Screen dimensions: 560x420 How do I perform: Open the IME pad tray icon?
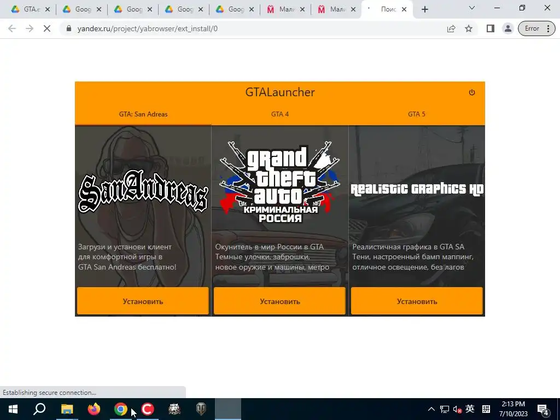pyautogui.click(x=486, y=409)
